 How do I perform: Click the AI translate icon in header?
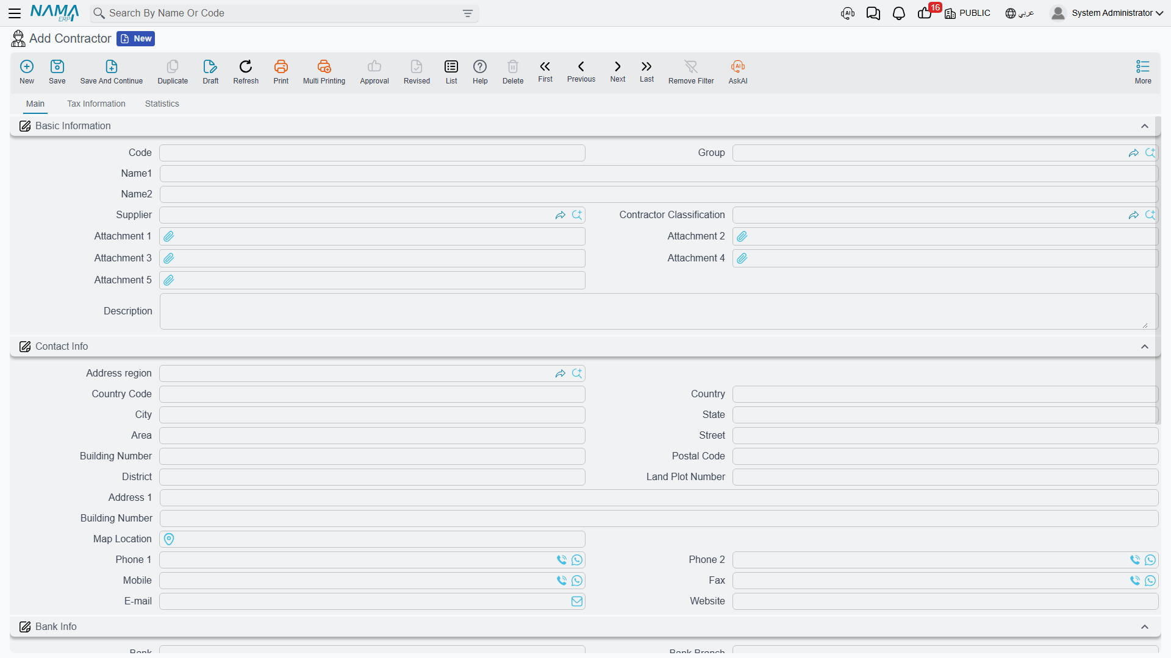click(848, 13)
